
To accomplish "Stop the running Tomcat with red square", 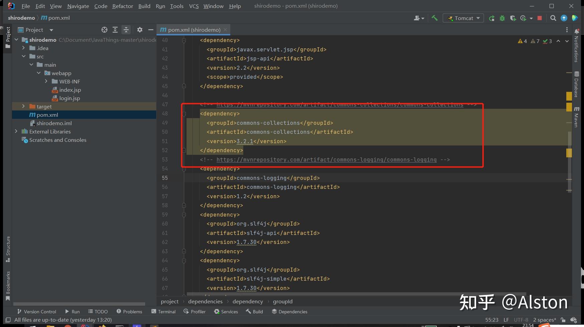I will coord(540,18).
